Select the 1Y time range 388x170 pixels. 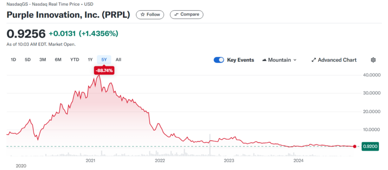[x=90, y=59]
